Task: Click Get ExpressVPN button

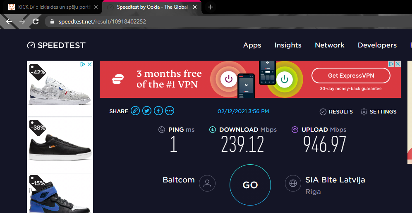Action: click(351, 76)
